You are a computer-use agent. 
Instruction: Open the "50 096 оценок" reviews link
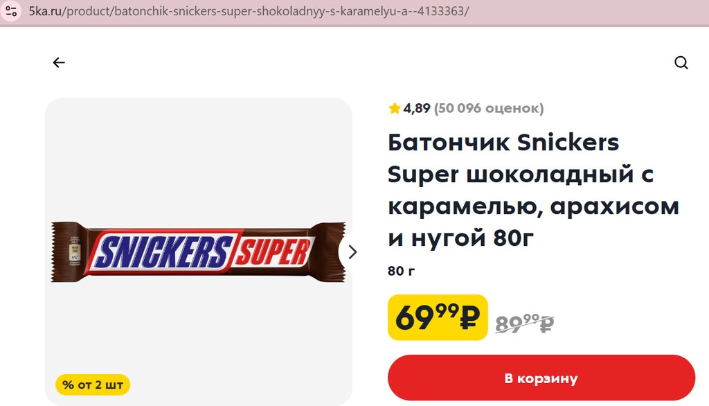tap(489, 109)
